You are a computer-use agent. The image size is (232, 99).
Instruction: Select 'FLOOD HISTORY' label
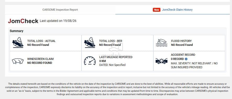coord(181,41)
